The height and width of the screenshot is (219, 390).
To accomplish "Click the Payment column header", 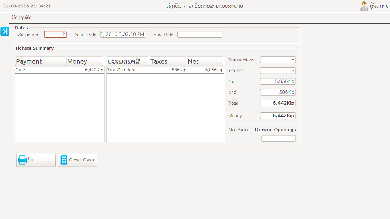I will (x=40, y=61).
